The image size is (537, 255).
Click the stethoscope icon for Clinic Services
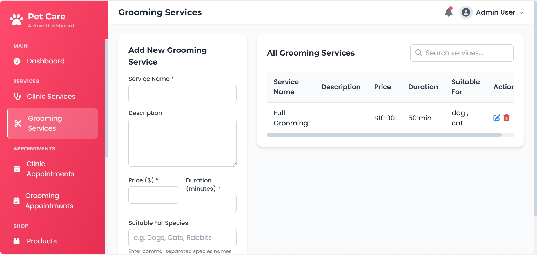tap(17, 97)
